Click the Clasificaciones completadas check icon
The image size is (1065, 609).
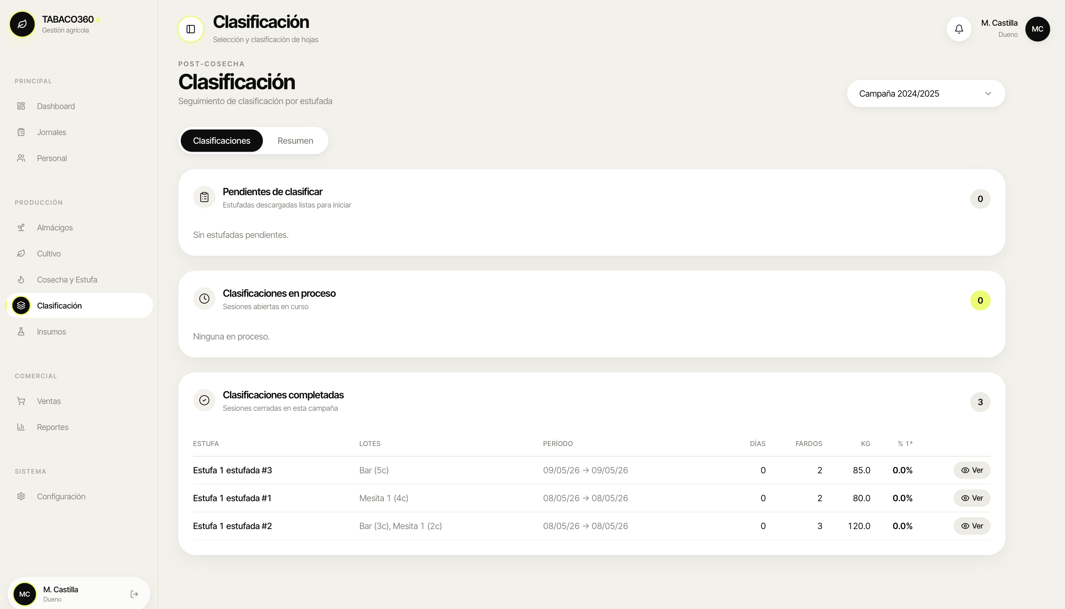click(x=204, y=400)
